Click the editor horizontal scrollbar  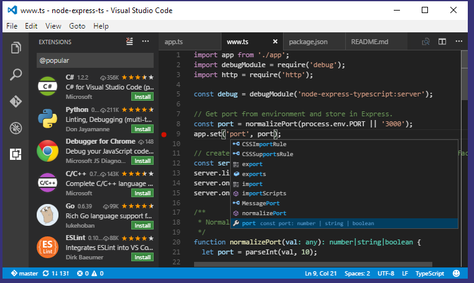point(313,264)
